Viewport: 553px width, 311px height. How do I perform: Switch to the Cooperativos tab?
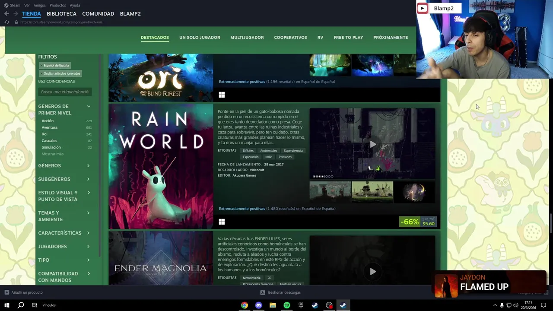(290, 38)
